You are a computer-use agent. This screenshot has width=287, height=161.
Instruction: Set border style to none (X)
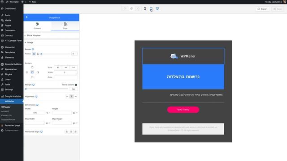pyautogui.click(x=58, y=68)
